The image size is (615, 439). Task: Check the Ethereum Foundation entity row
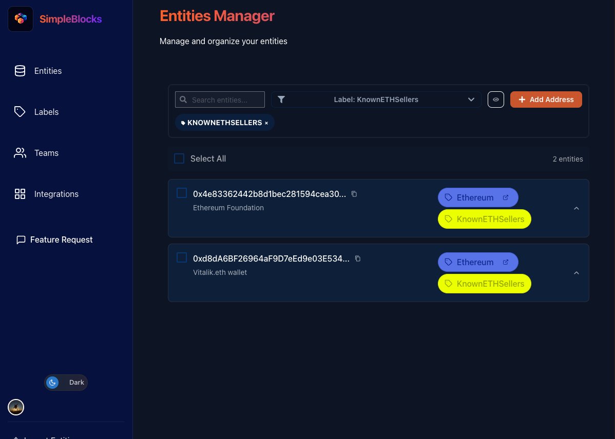(x=182, y=193)
